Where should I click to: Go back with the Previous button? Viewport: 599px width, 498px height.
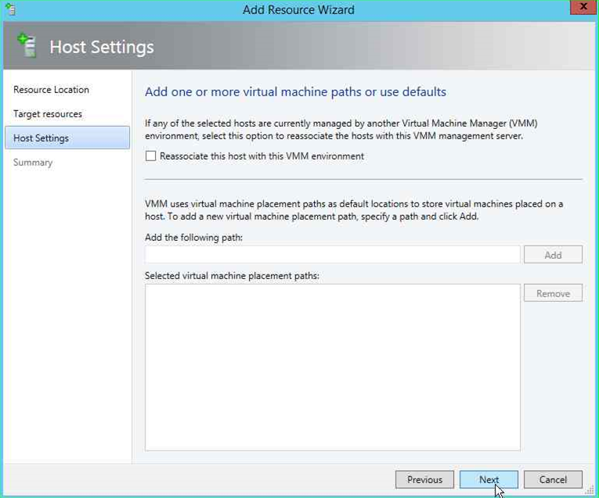point(424,480)
